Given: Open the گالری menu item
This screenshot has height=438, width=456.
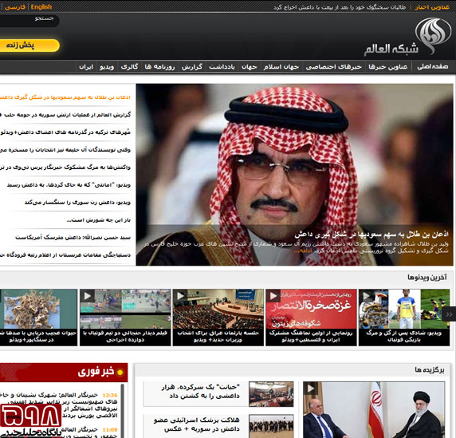Looking at the screenshot, I should pyautogui.click(x=129, y=67).
